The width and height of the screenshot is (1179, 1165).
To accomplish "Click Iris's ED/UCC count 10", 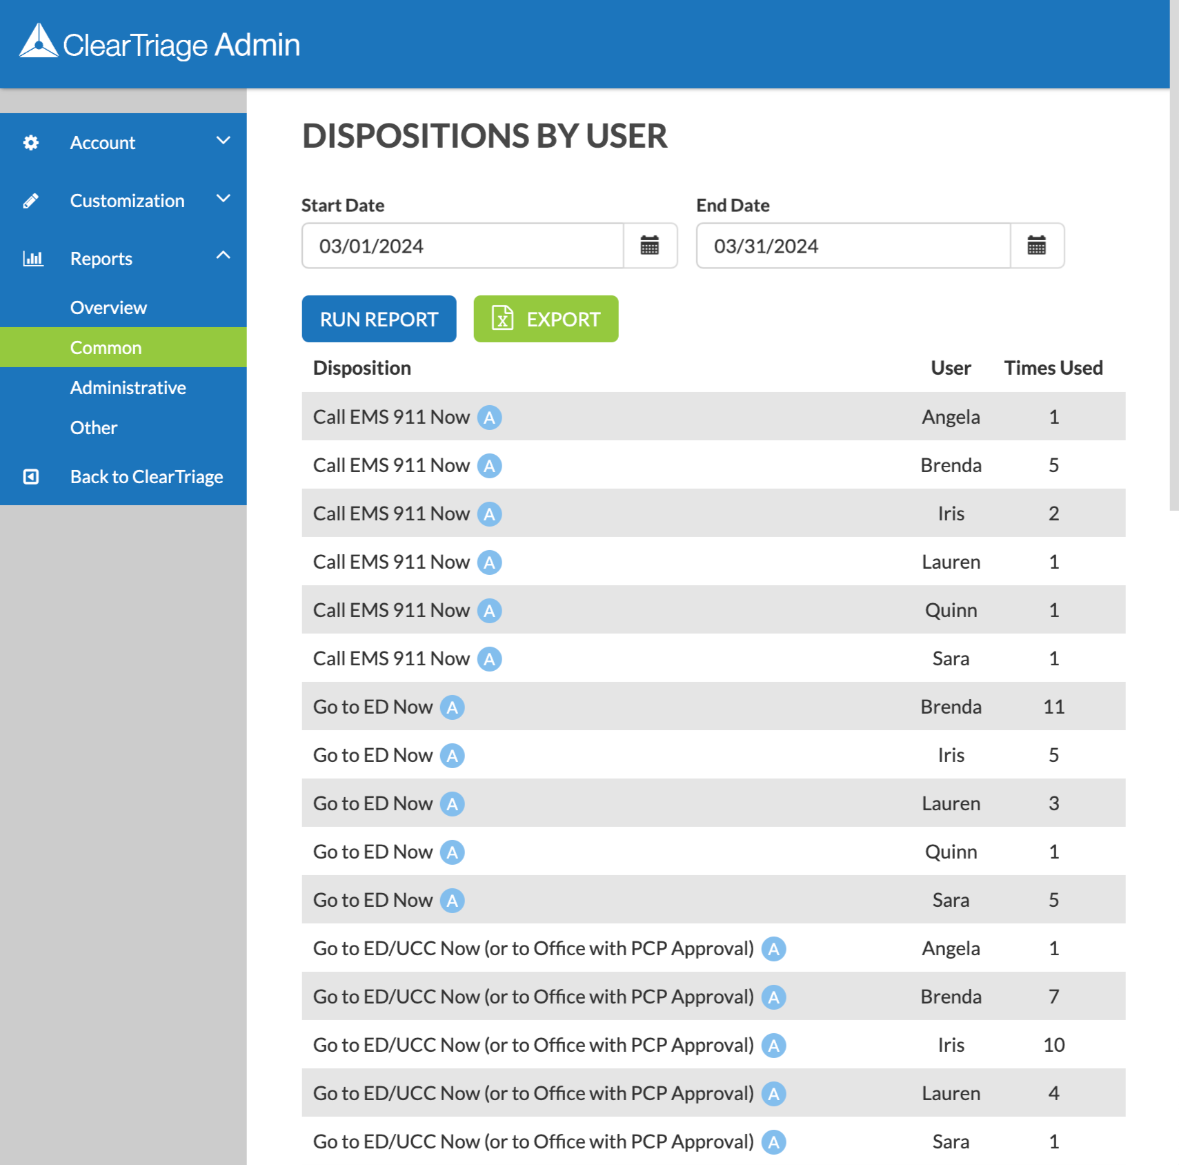I will point(1053,1045).
